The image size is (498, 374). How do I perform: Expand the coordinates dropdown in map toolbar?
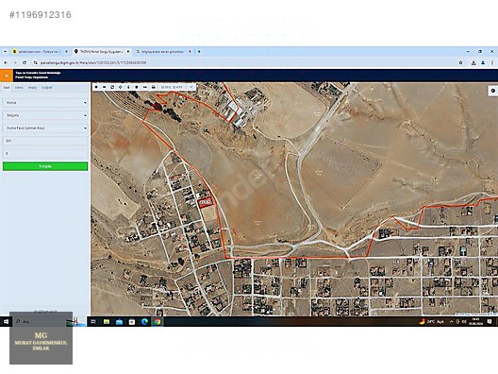[191, 87]
